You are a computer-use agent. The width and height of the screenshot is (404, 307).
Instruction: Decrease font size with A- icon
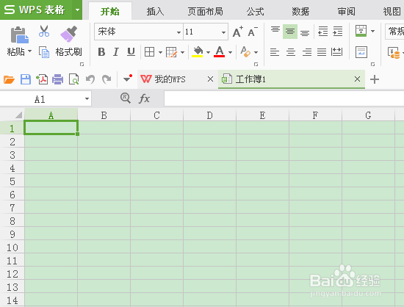(253, 32)
